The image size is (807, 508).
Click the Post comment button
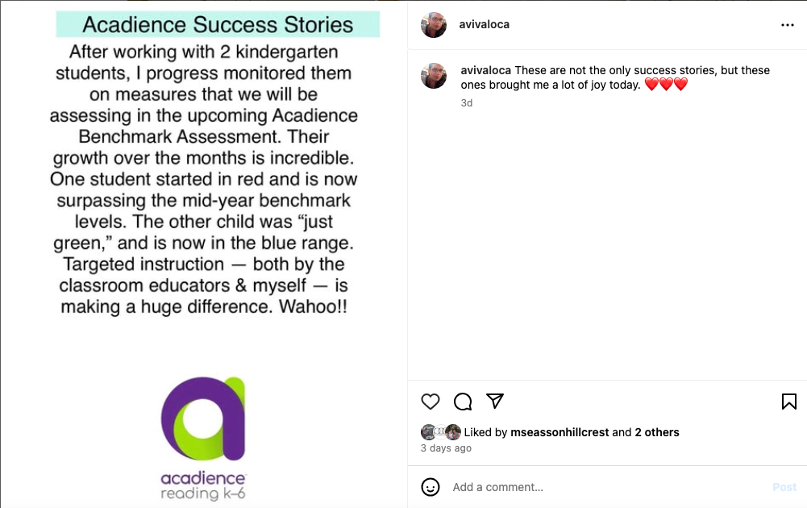coord(784,487)
